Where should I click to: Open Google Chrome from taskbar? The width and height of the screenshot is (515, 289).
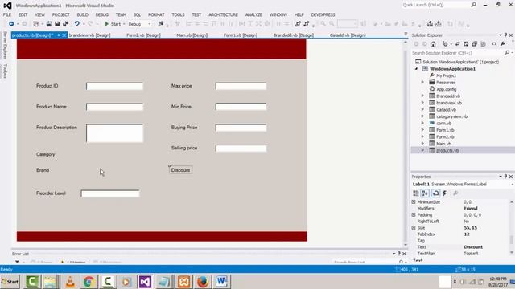[89, 282]
